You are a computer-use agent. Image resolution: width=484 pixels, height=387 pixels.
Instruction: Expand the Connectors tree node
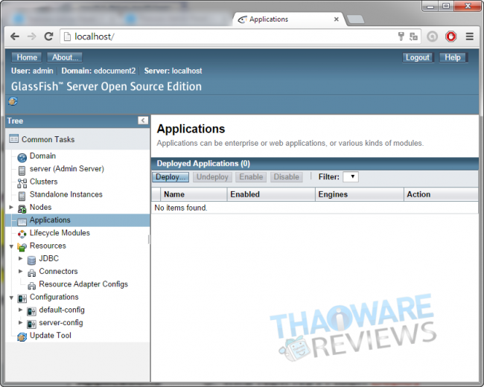21,271
